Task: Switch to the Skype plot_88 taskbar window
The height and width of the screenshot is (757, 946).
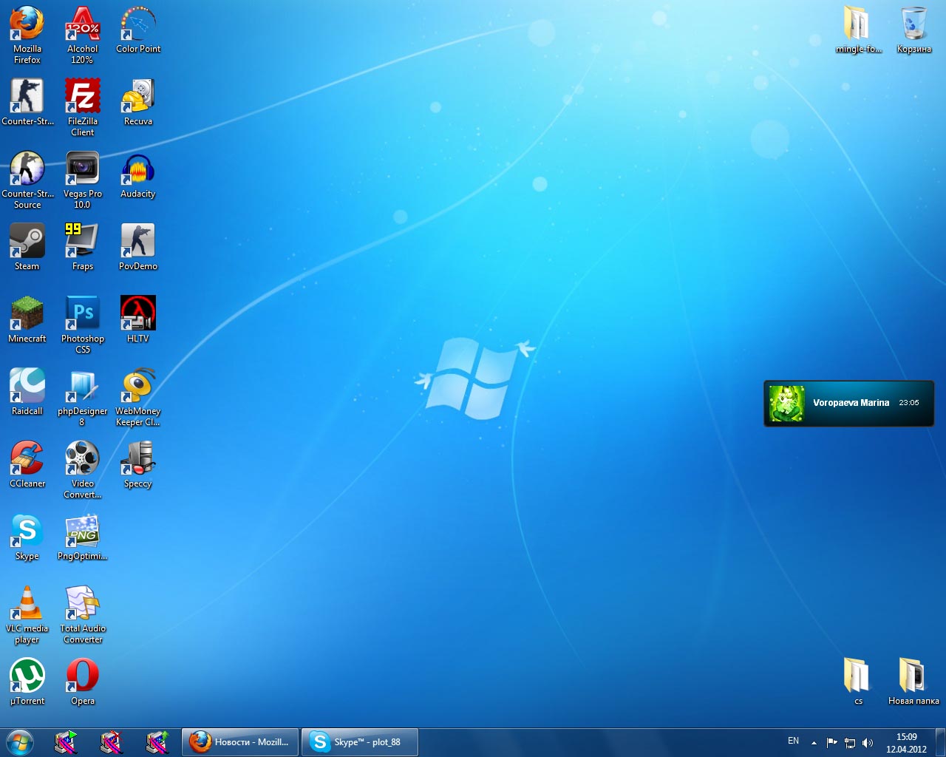Action: [x=360, y=742]
